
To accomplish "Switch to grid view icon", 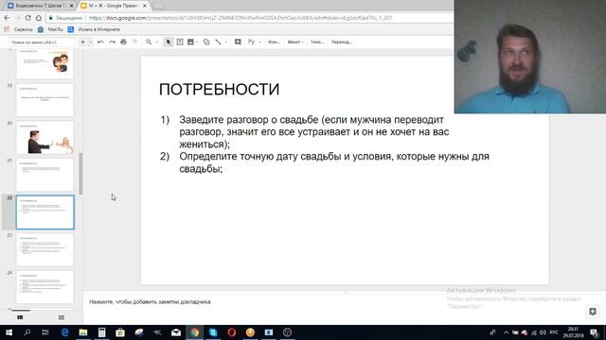I will click(x=61, y=317).
